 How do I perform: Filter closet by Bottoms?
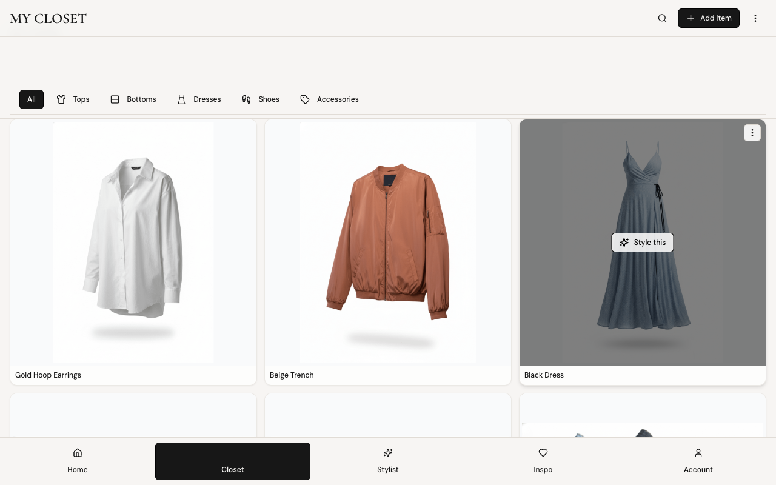133,99
